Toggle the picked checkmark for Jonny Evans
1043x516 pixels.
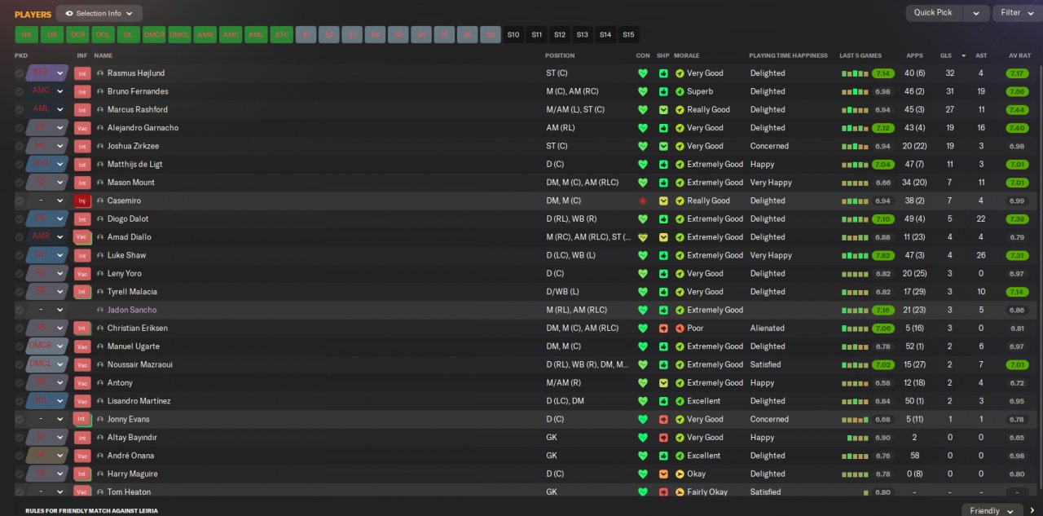point(20,419)
